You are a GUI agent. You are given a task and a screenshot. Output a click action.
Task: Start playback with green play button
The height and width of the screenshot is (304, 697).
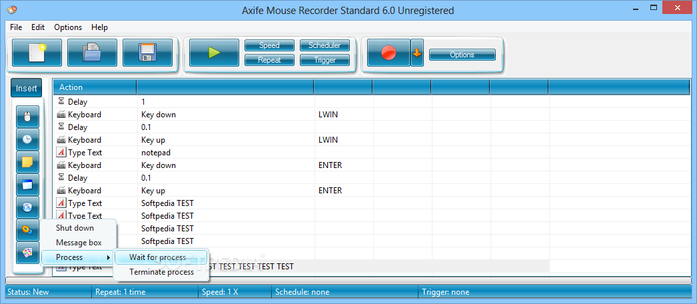(x=215, y=53)
